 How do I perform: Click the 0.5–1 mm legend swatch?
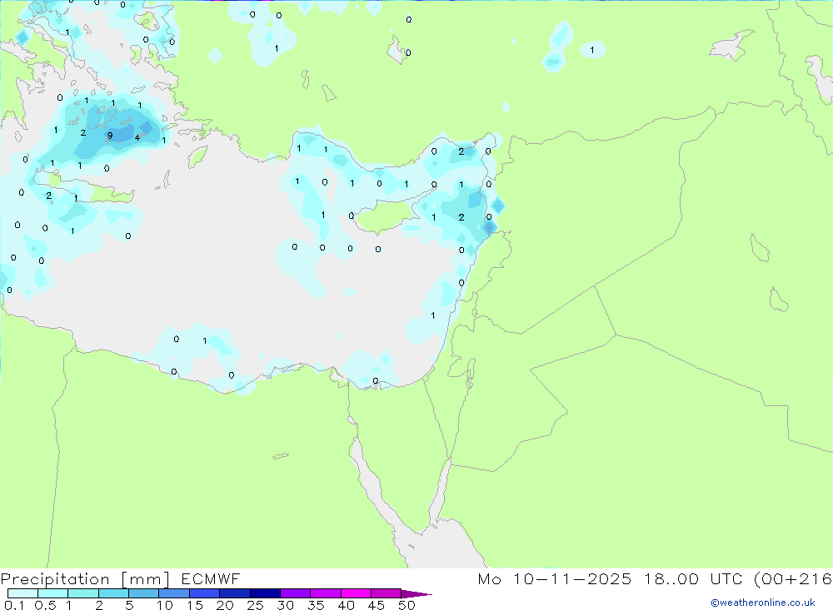point(53,593)
